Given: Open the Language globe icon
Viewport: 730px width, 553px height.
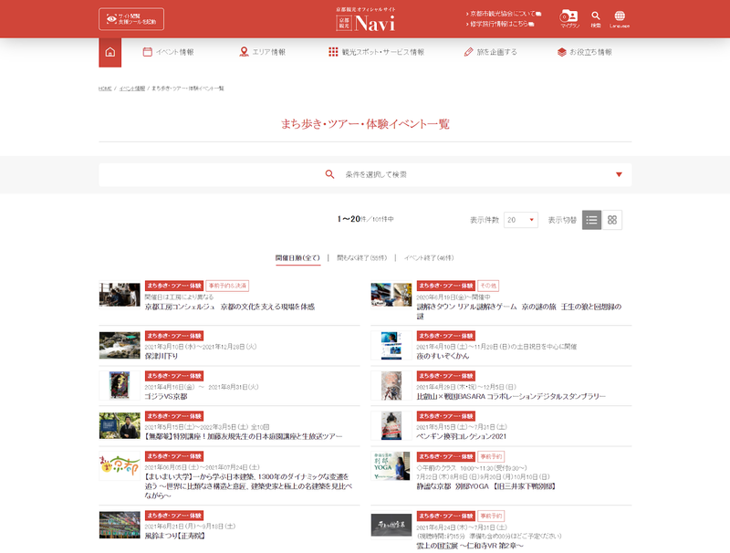Looking at the screenshot, I should click(x=620, y=18).
